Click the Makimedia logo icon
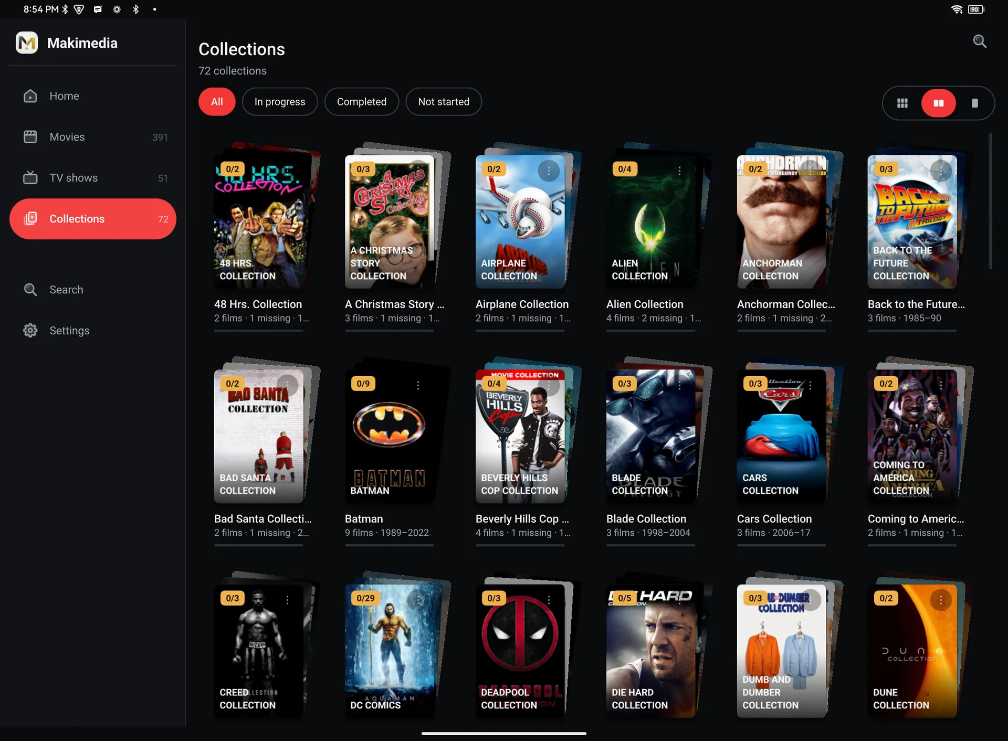This screenshot has height=741, width=1008. click(x=27, y=43)
